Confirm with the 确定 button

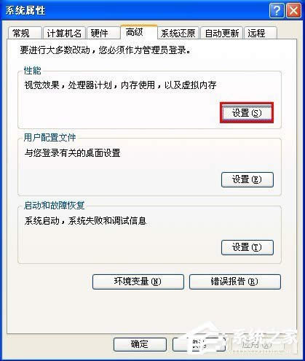pyautogui.click(x=140, y=344)
